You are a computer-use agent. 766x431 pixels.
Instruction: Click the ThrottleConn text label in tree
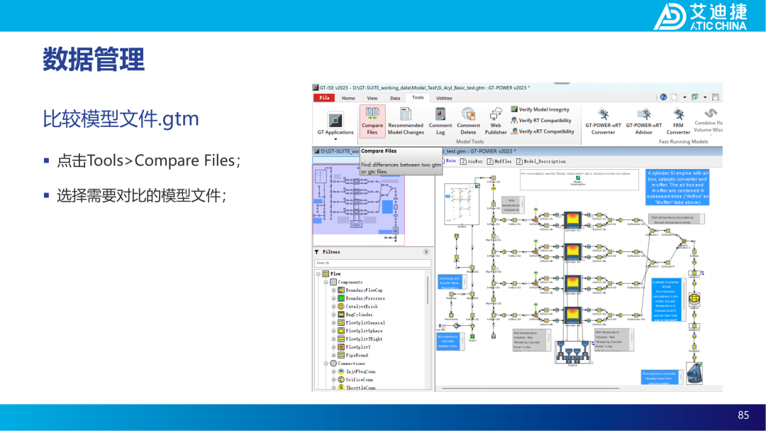360,388
